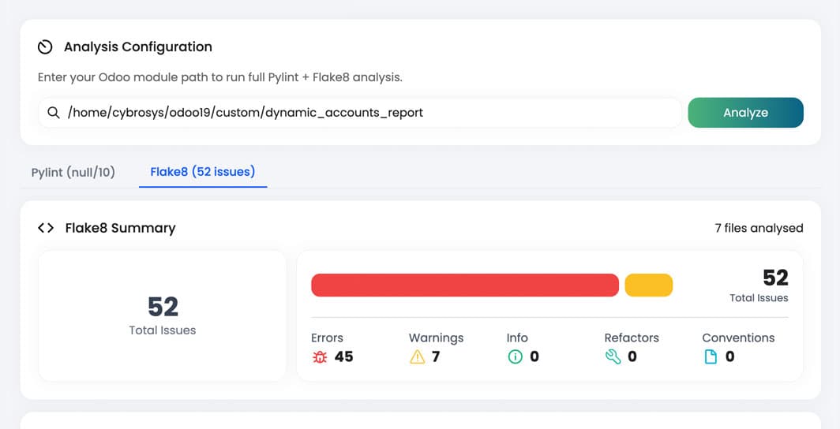Image resolution: width=840 pixels, height=429 pixels.
Task: Click the Warnings count 7
Action: [436, 357]
